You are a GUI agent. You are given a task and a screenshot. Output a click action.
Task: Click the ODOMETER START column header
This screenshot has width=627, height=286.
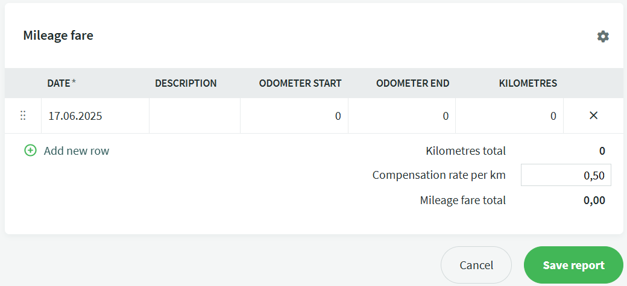pyautogui.click(x=300, y=84)
